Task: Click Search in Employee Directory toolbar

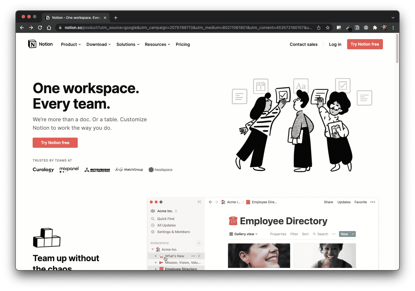Action: 320,234
